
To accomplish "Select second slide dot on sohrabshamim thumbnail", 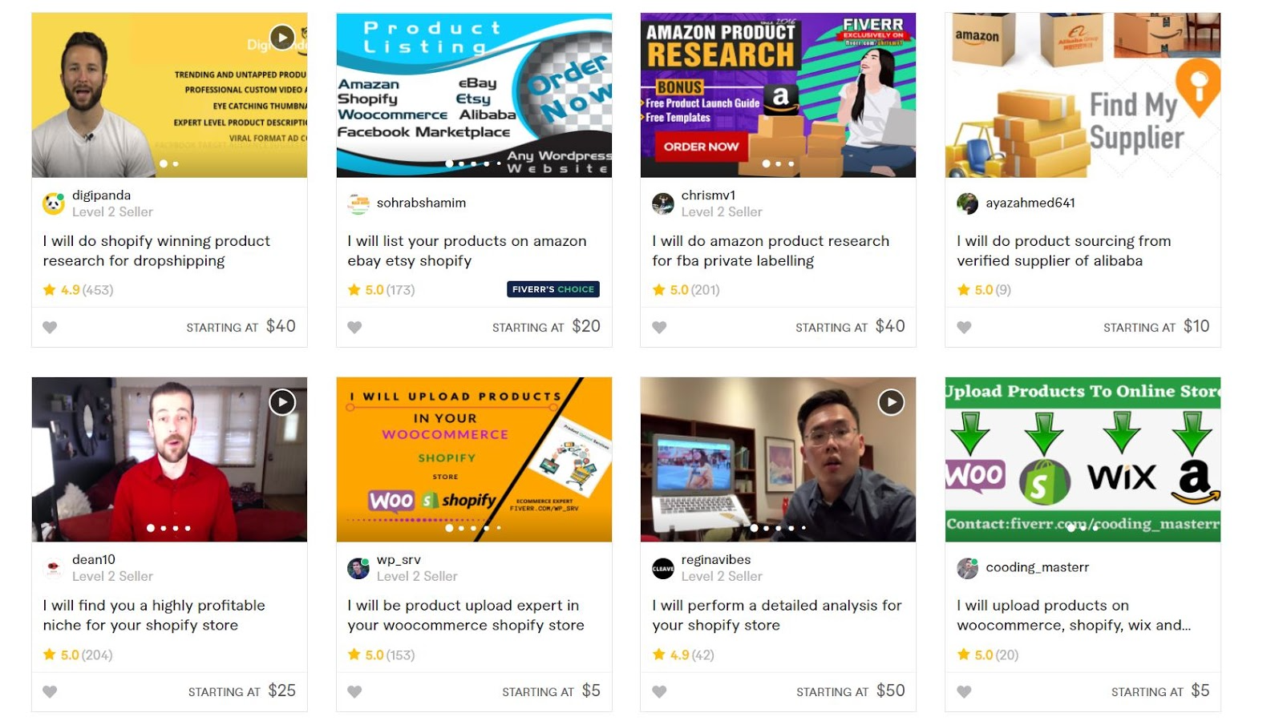I will tap(461, 163).
